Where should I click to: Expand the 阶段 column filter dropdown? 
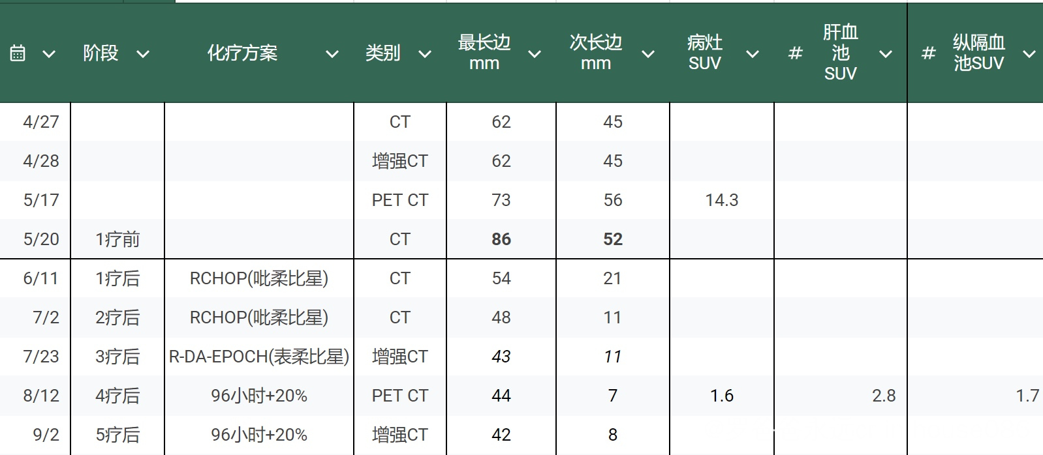[143, 54]
